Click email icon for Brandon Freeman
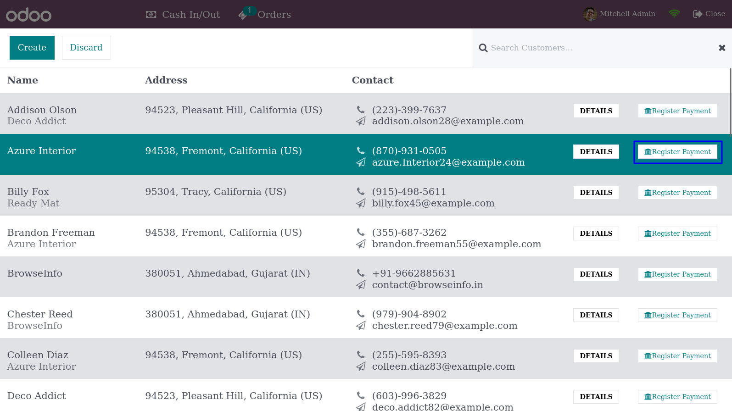This screenshot has width=732, height=411. [x=361, y=244]
